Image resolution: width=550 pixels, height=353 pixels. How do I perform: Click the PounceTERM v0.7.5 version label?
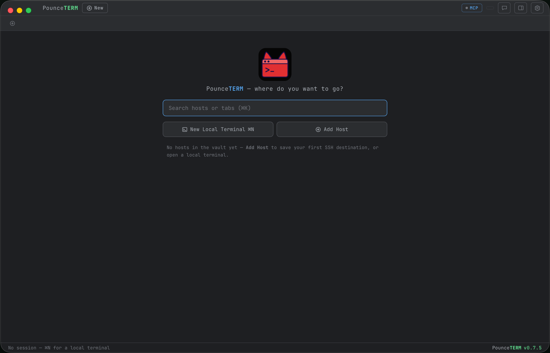click(x=517, y=348)
